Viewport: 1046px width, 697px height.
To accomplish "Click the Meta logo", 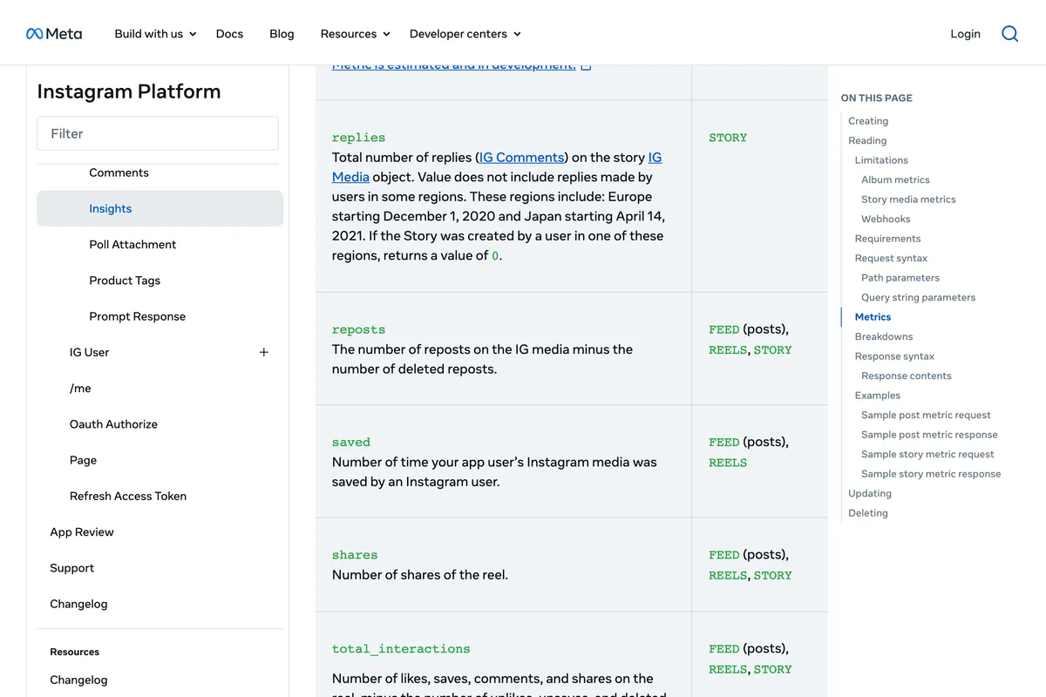I will tap(54, 34).
